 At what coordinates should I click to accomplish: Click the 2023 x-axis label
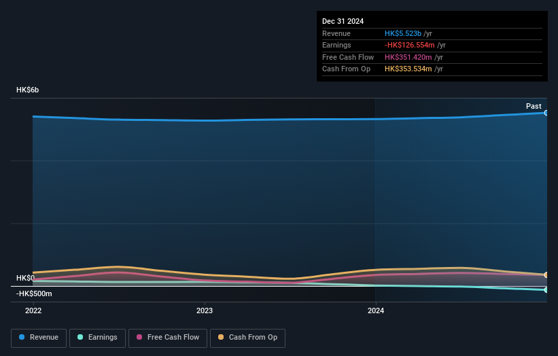click(205, 310)
